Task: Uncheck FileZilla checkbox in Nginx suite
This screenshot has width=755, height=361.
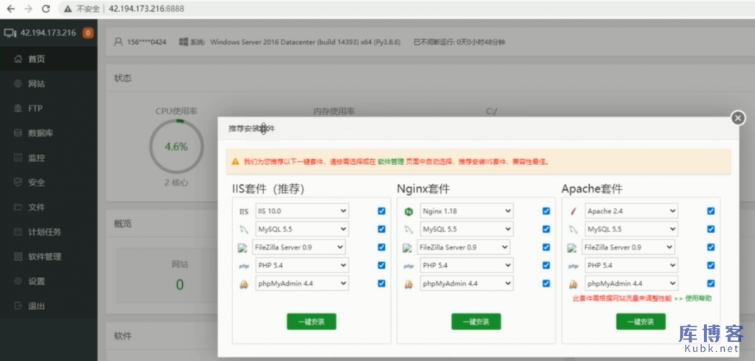Action: coord(546,247)
